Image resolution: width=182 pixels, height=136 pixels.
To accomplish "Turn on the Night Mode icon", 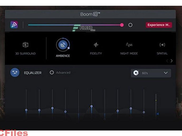I will [x=129, y=45].
